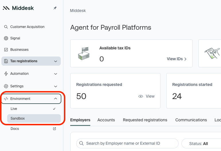Click the View IDs link
221x151 pixels.
[177, 59]
